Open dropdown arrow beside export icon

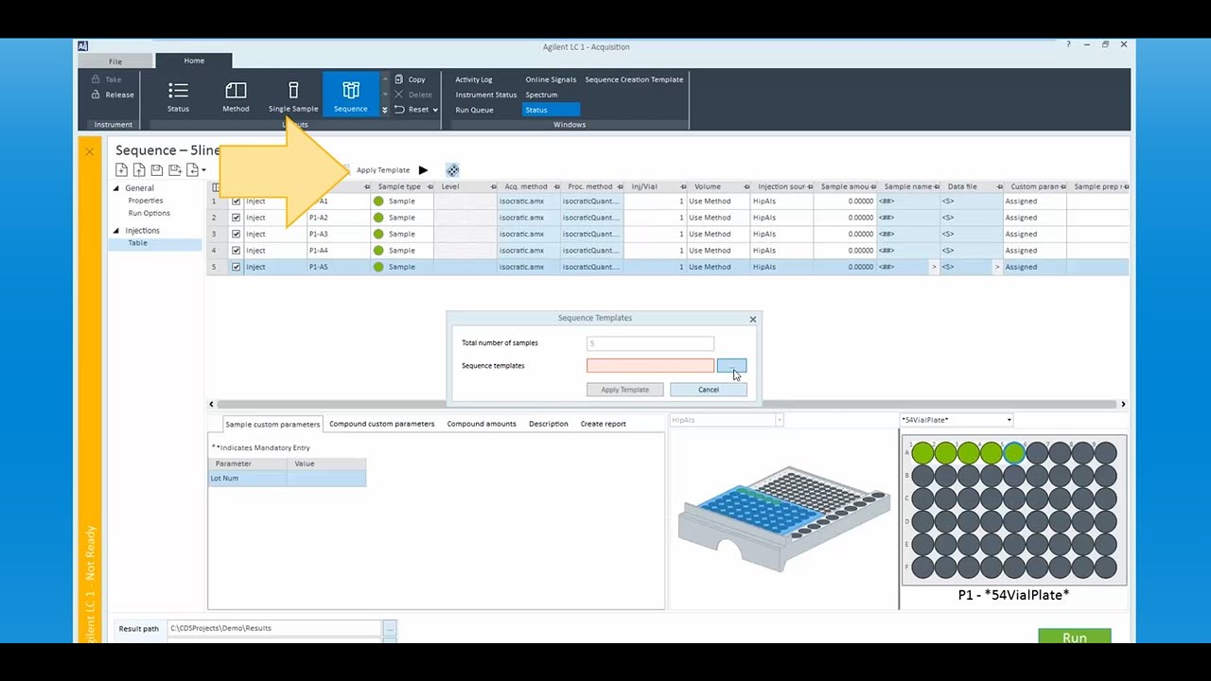tap(203, 171)
